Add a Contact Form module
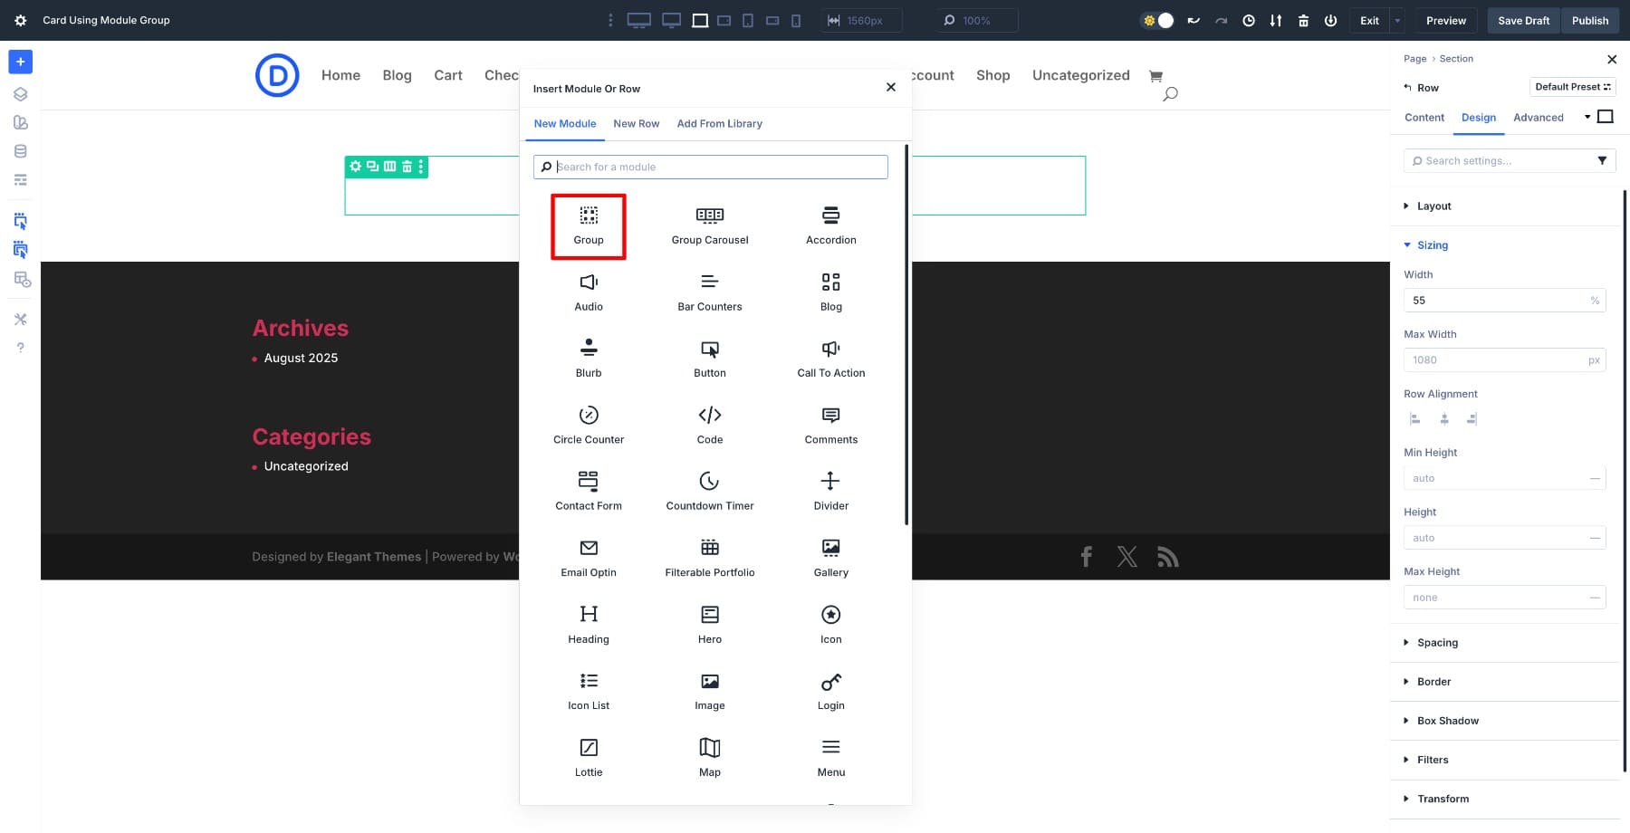 pyautogui.click(x=589, y=490)
